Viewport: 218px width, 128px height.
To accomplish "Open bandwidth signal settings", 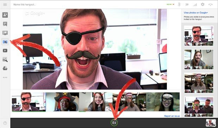I will (x=195, y=5).
